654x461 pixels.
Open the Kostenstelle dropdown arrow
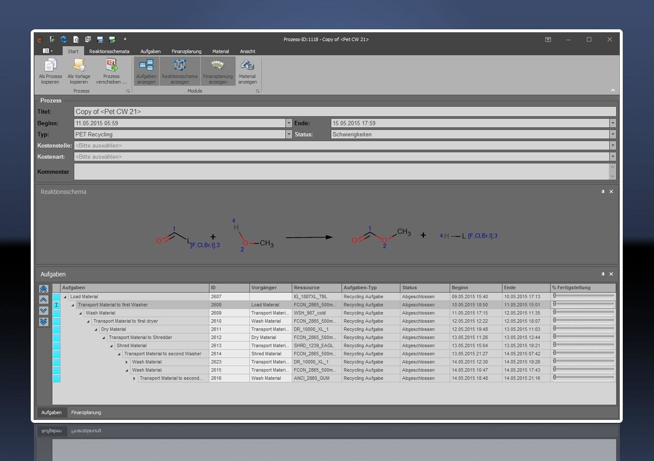pos(612,146)
